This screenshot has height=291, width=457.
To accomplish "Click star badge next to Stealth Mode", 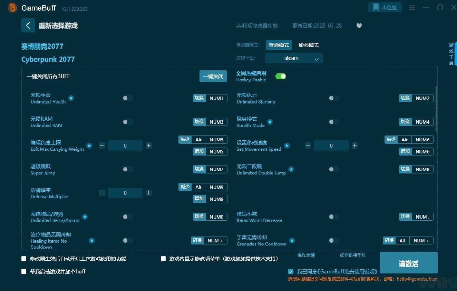I will (270, 122).
